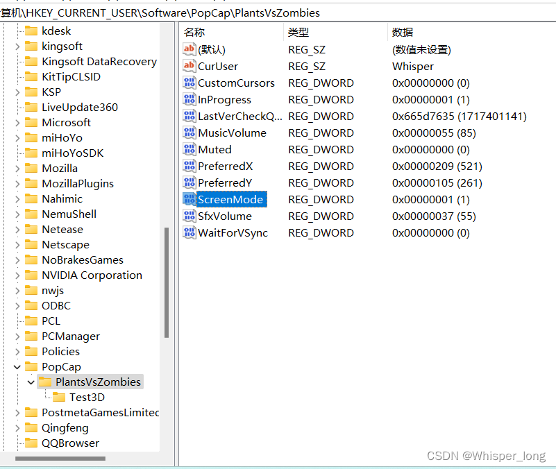
Task: Click the 0x665d7635 (1717401141) data cell
Action: 460,117
